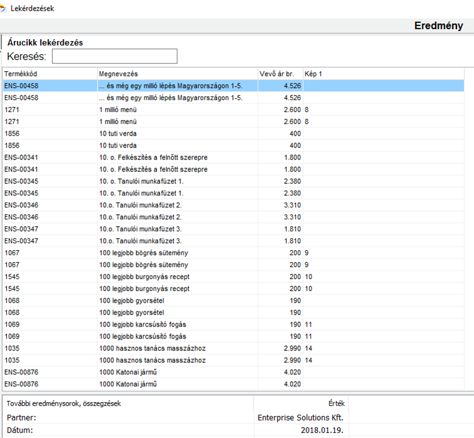Click the 'Enterprise Solutions Kft.' partner value

300,418
